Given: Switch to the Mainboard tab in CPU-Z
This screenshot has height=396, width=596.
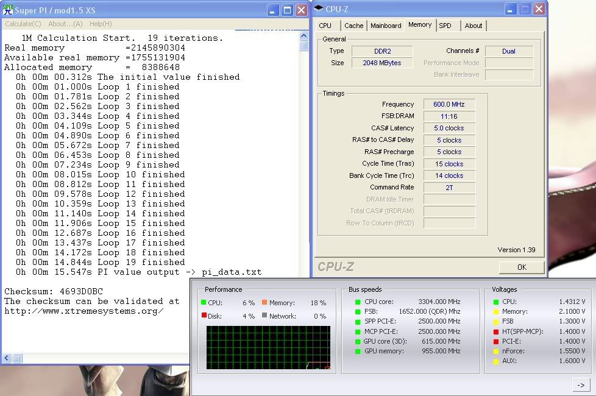Looking at the screenshot, I should pyautogui.click(x=386, y=26).
